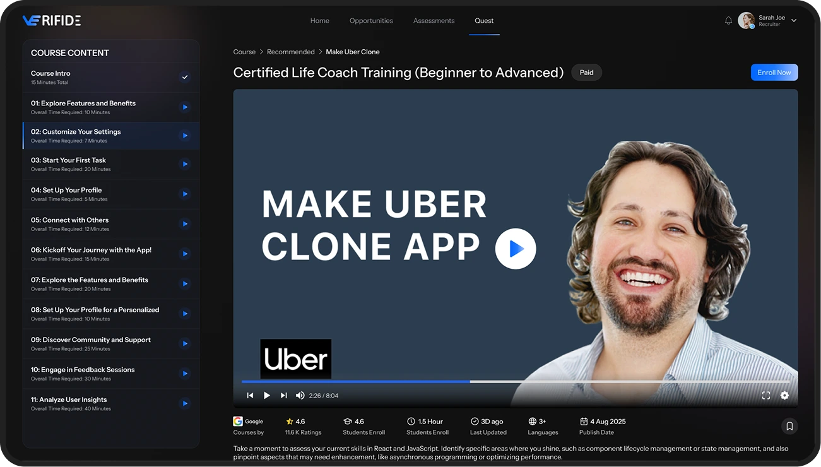Viewport: 821px width, 467px height.
Task: Seek on the video progress bar
Action: 568,382
